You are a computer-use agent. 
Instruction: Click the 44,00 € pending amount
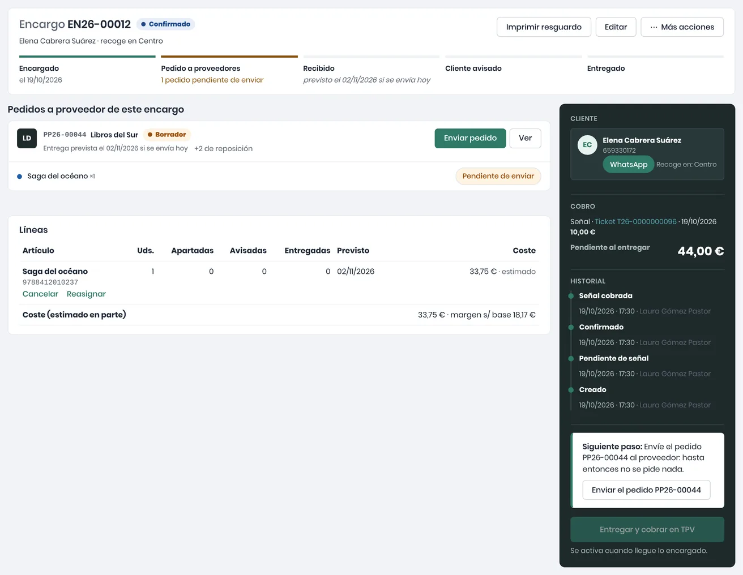(701, 251)
